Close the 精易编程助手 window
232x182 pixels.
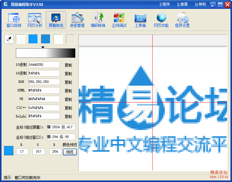click(227, 5)
